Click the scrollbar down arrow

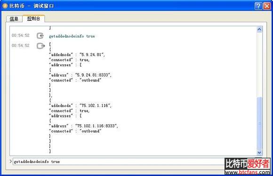pos(259,153)
